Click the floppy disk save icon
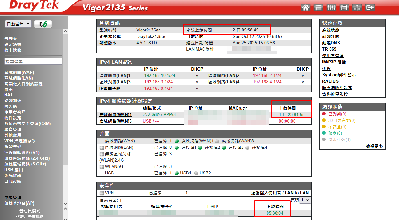This screenshot has height=220, width=399. (344, 7)
